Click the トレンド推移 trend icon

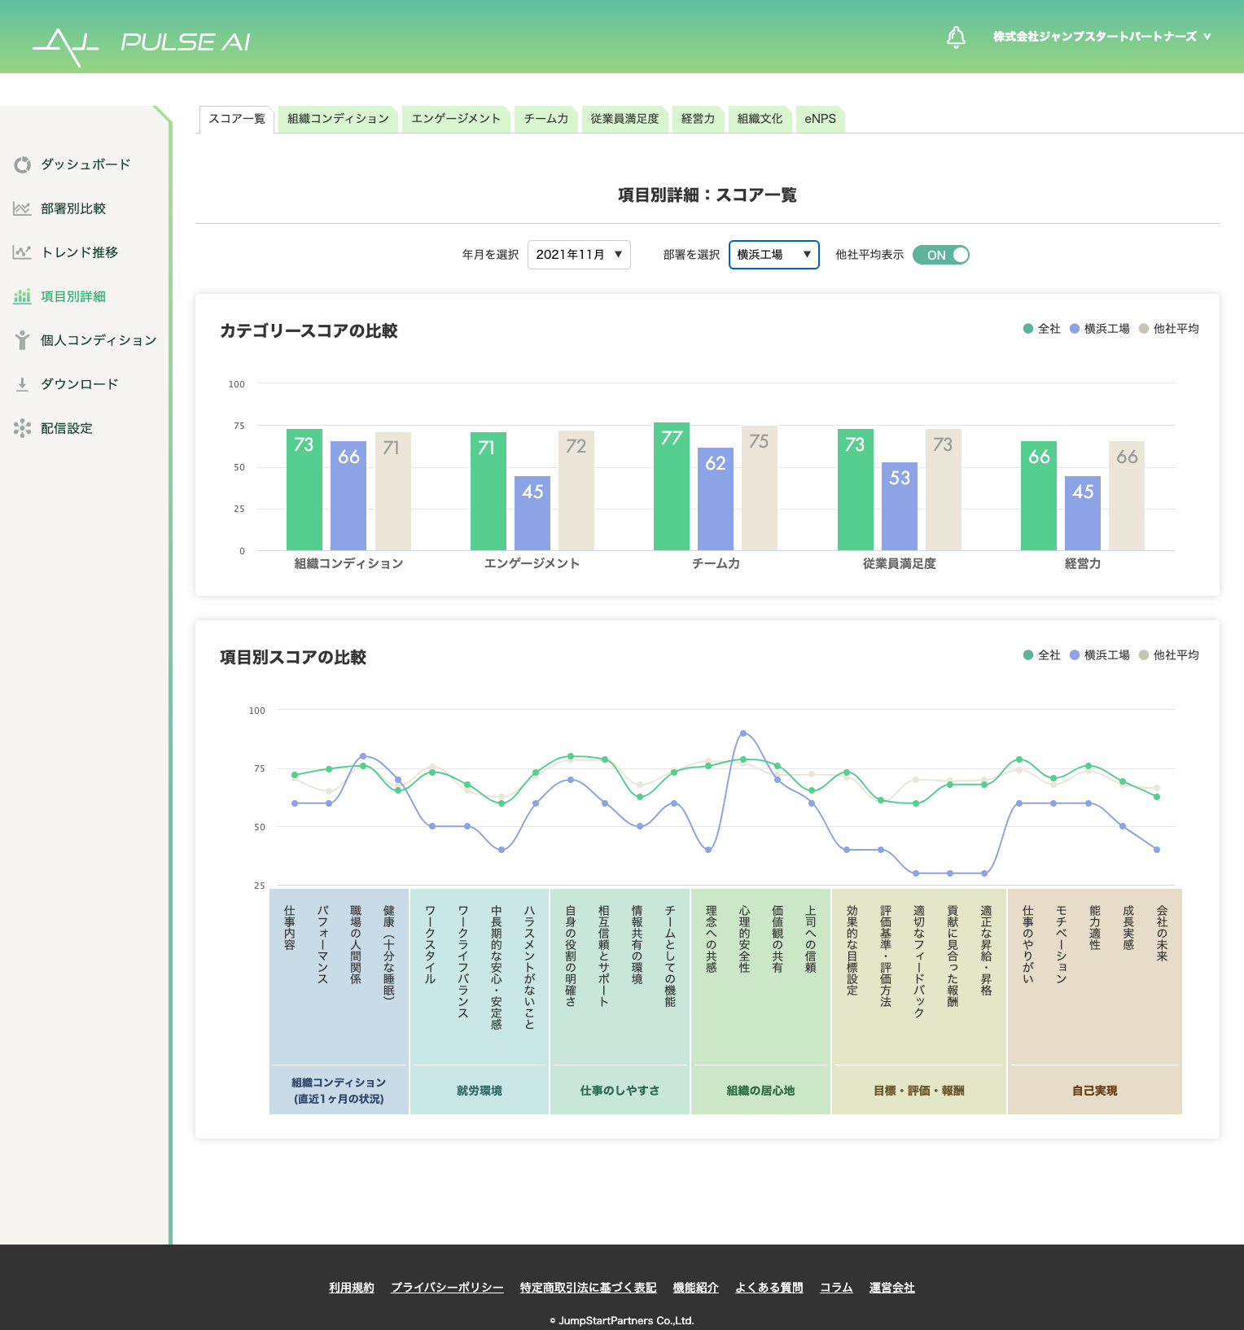[22, 253]
